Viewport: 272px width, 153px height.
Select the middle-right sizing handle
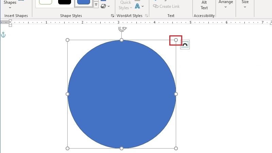coord(176,94)
